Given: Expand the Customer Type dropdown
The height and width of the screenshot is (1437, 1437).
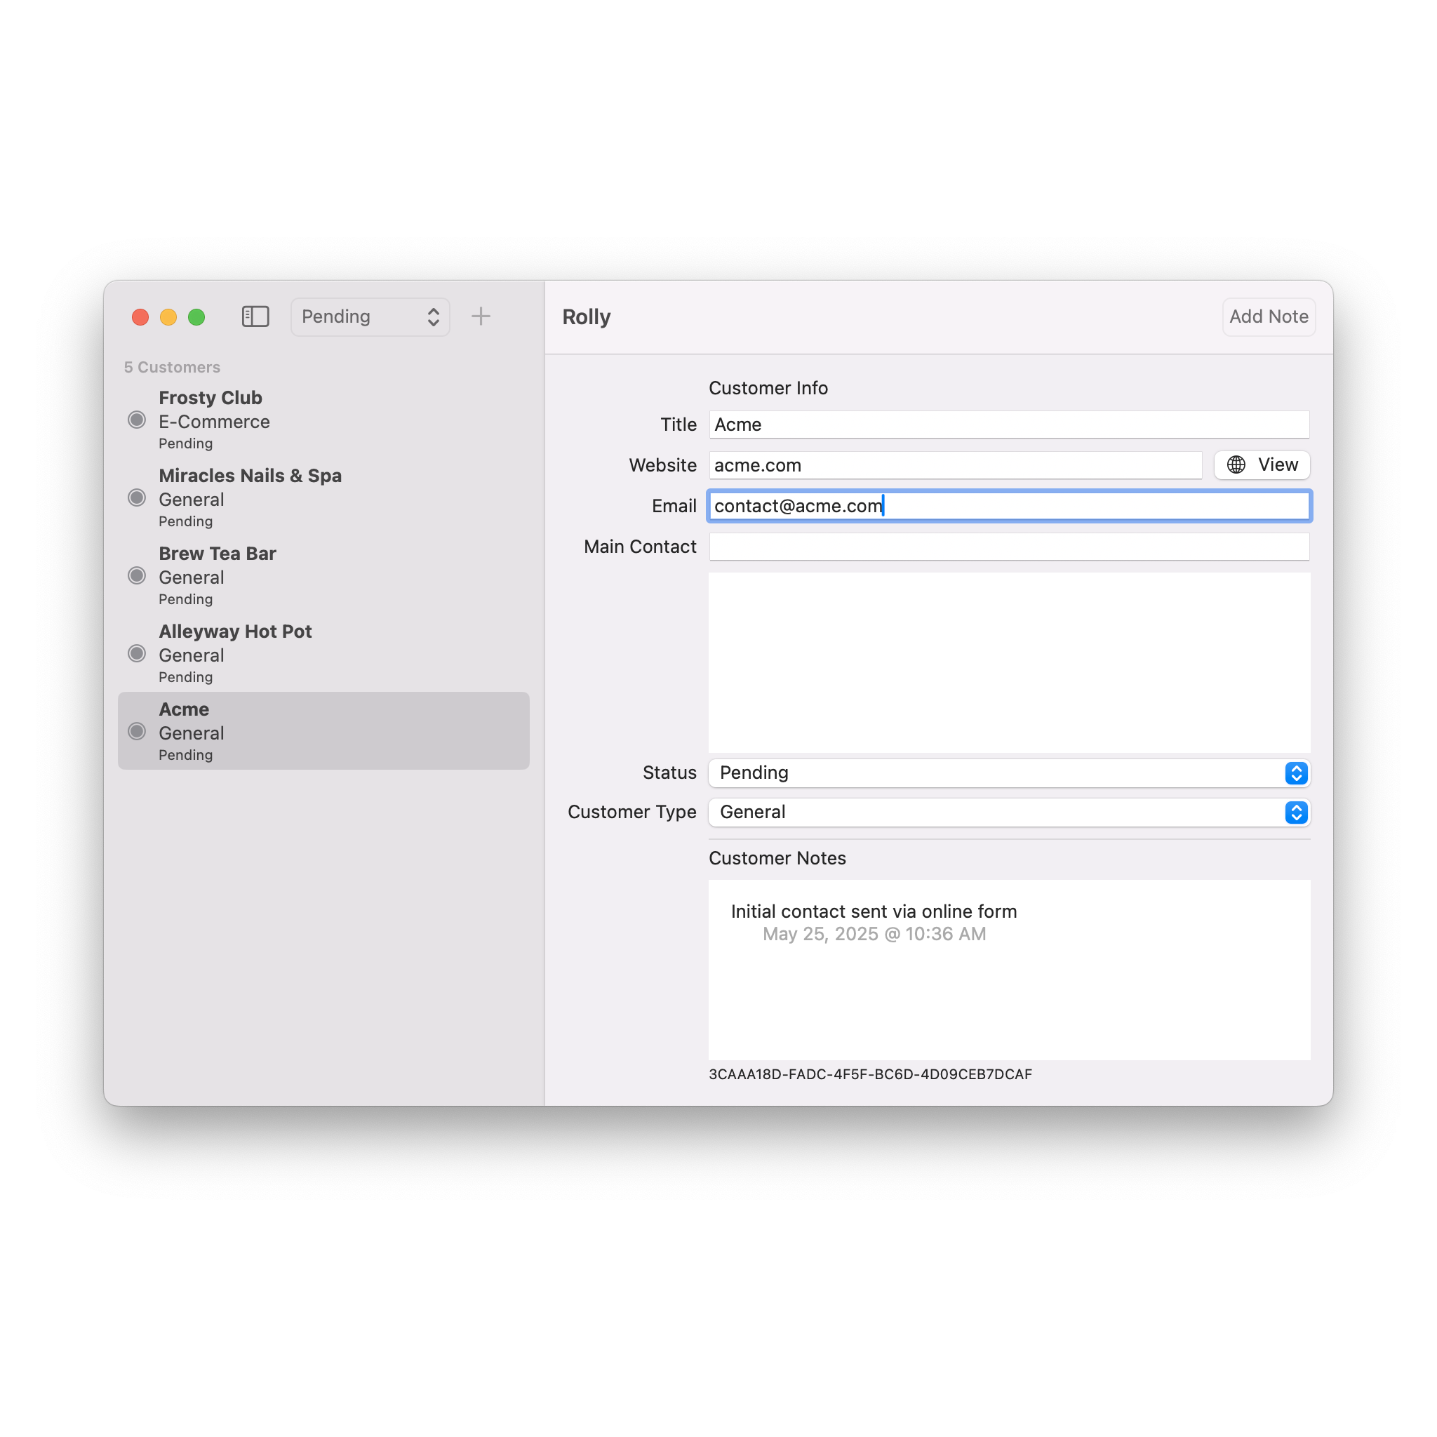Looking at the screenshot, I should (1008, 813).
